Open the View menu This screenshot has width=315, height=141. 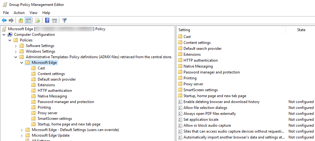33,13
